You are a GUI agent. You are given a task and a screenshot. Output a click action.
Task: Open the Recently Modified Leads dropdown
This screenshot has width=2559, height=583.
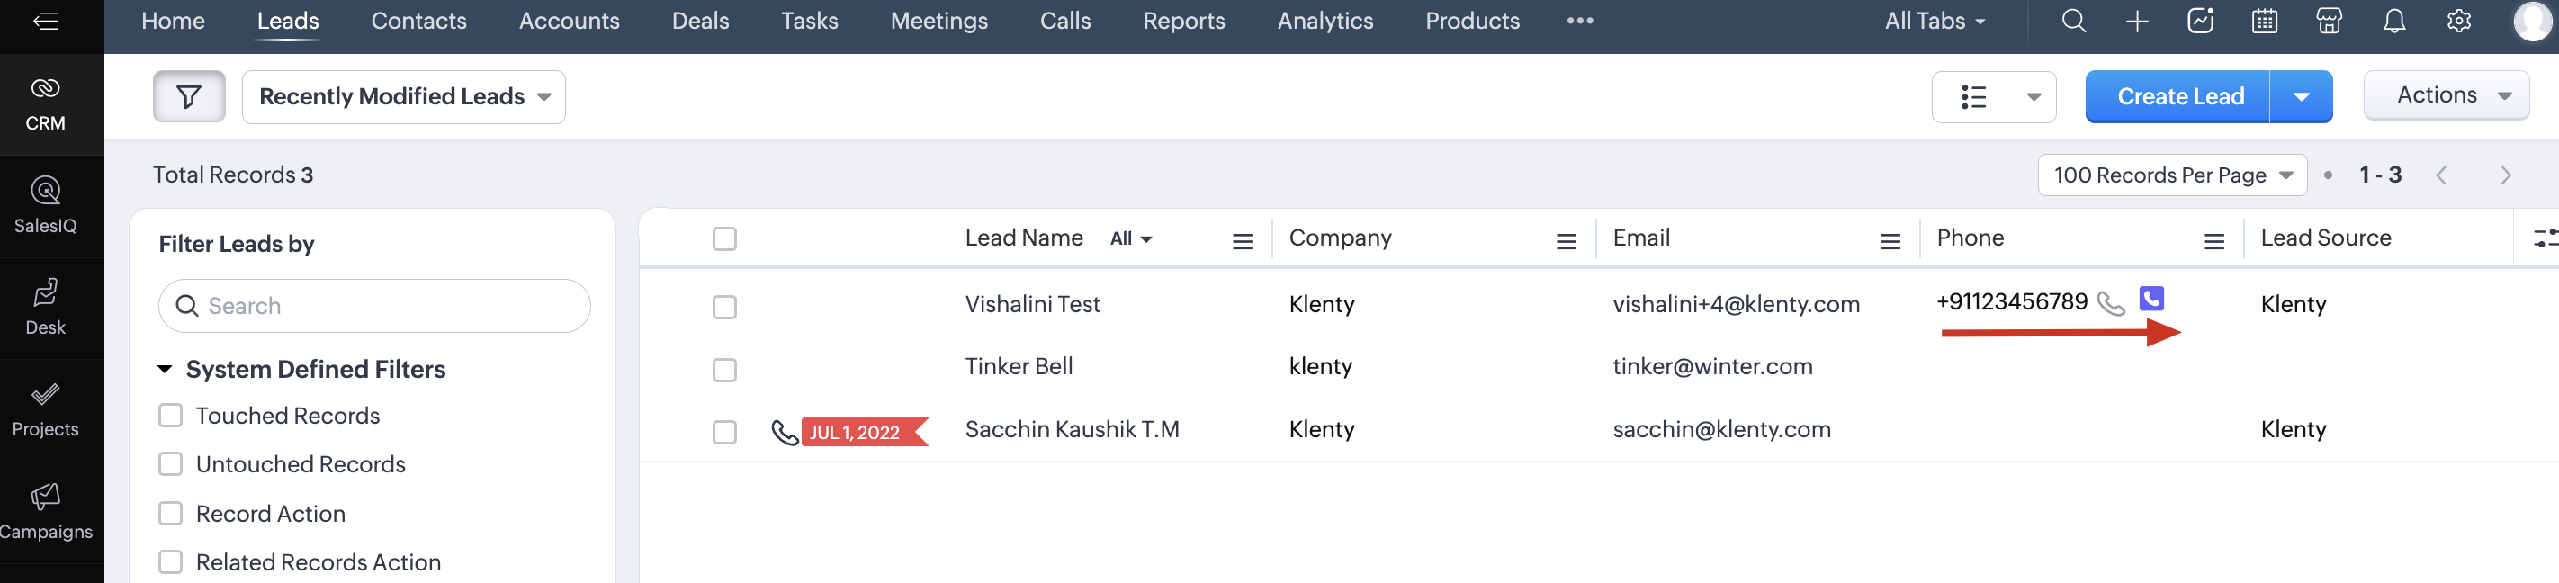click(403, 96)
